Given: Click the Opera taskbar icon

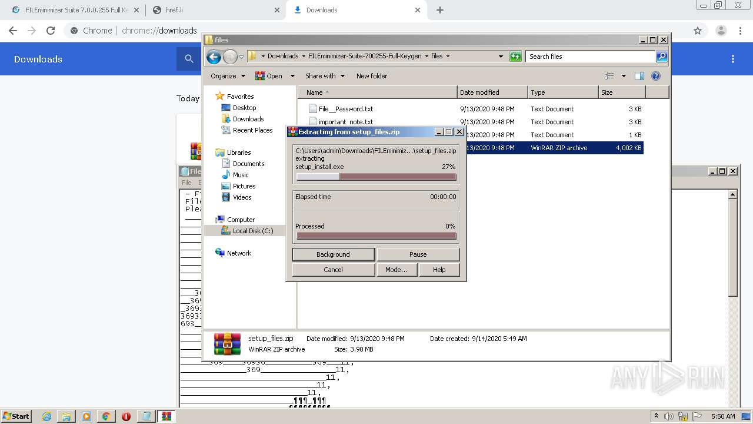Looking at the screenshot, I should [x=126, y=416].
